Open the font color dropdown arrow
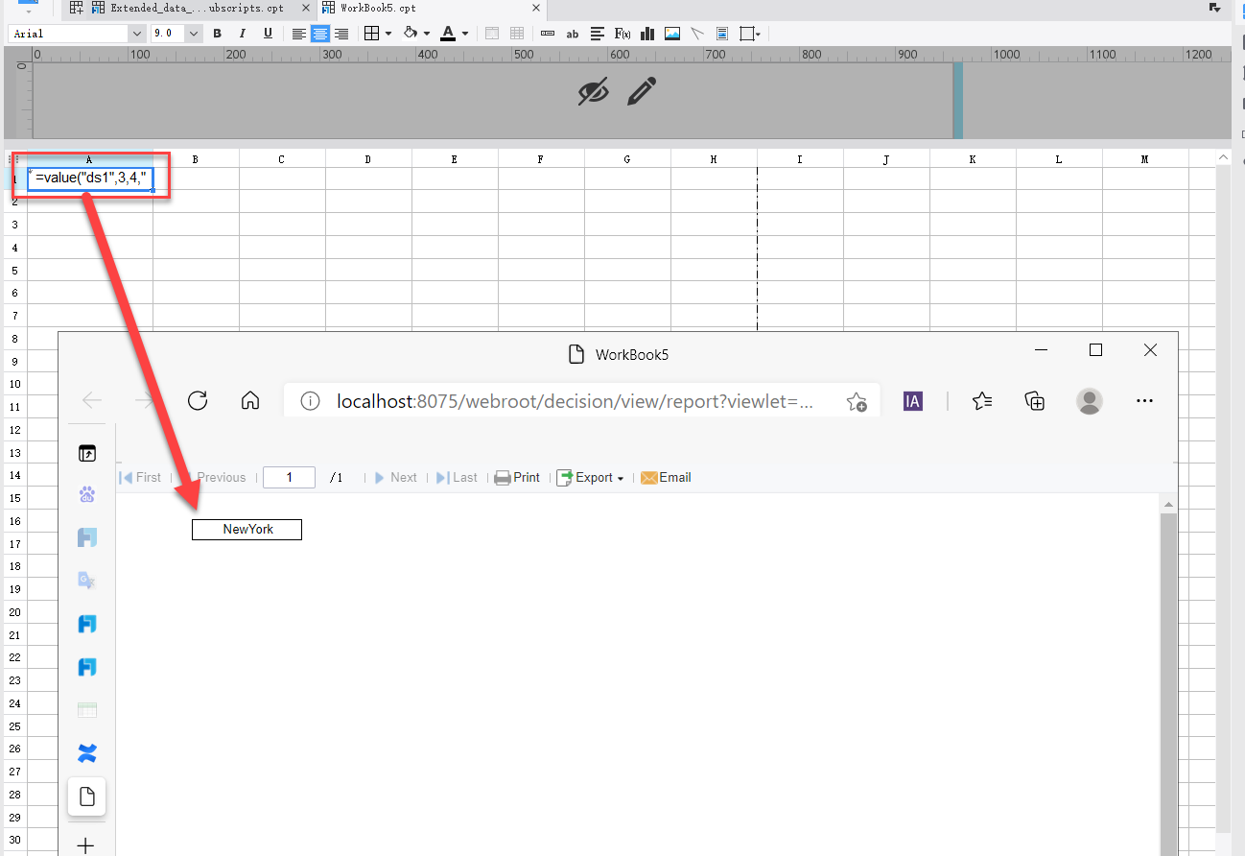The image size is (1245, 856). tap(467, 33)
